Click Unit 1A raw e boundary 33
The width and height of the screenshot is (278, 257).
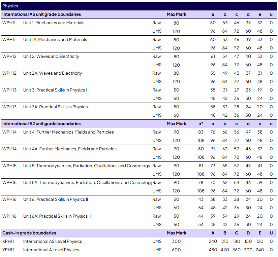pyautogui.click(x=260, y=40)
